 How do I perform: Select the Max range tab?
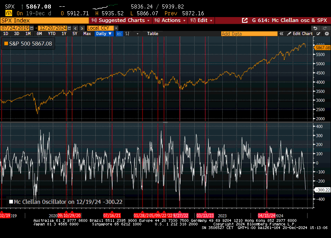pyautogui.click(x=87, y=34)
